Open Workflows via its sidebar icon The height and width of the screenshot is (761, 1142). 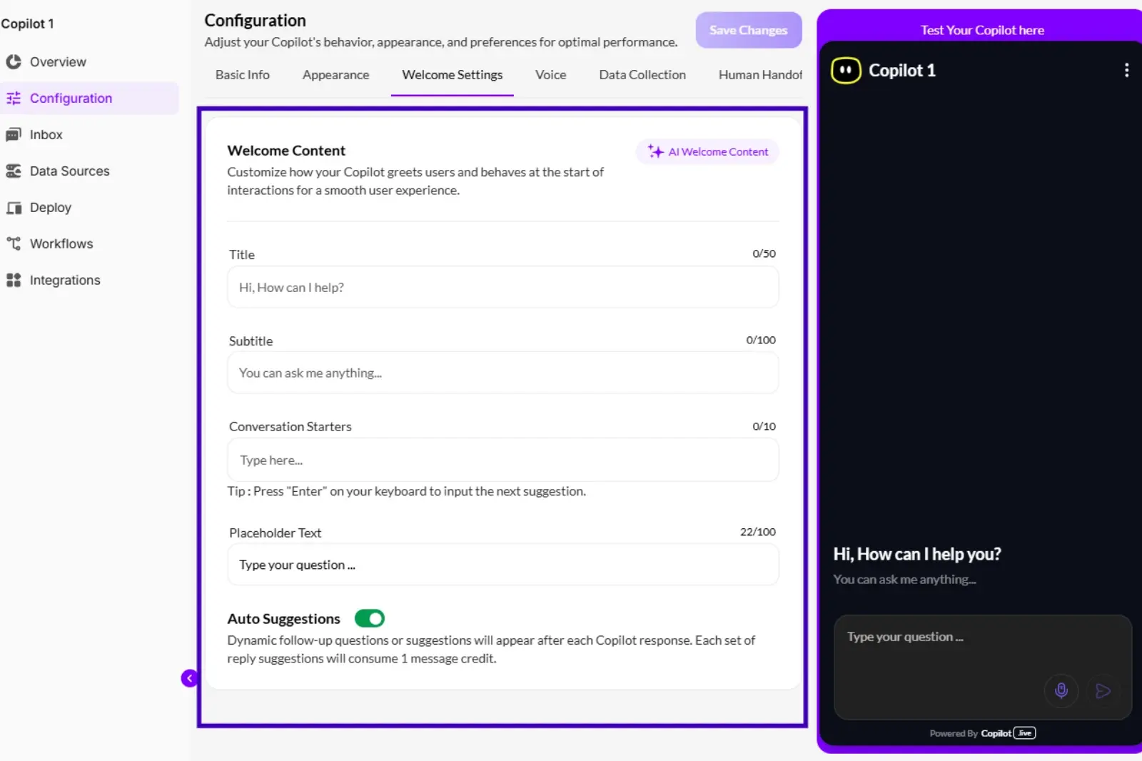point(14,243)
